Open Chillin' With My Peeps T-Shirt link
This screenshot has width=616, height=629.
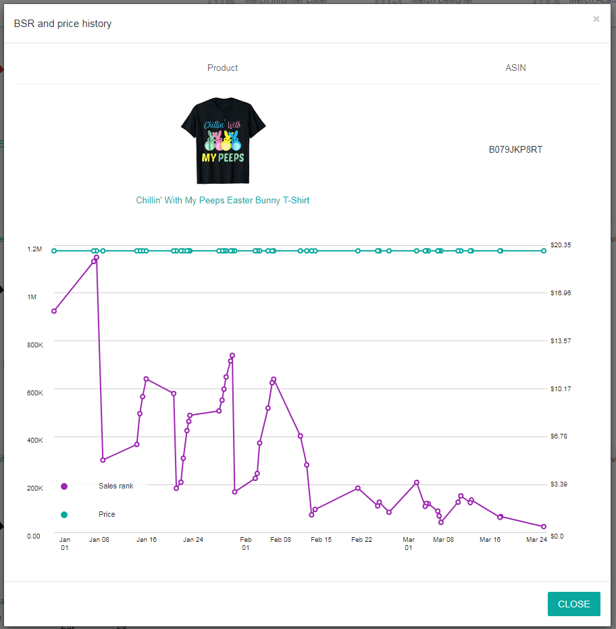pos(223,200)
